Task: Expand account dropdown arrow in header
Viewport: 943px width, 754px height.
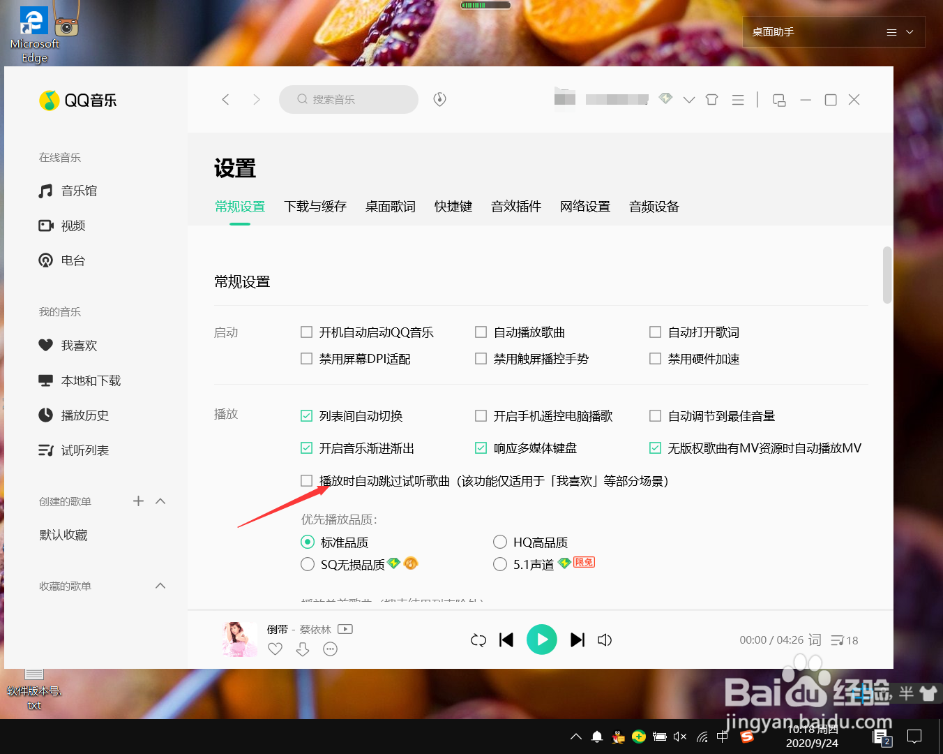Action: coord(689,100)
